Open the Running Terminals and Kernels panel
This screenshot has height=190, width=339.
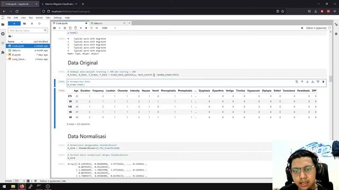pos(3,34)
